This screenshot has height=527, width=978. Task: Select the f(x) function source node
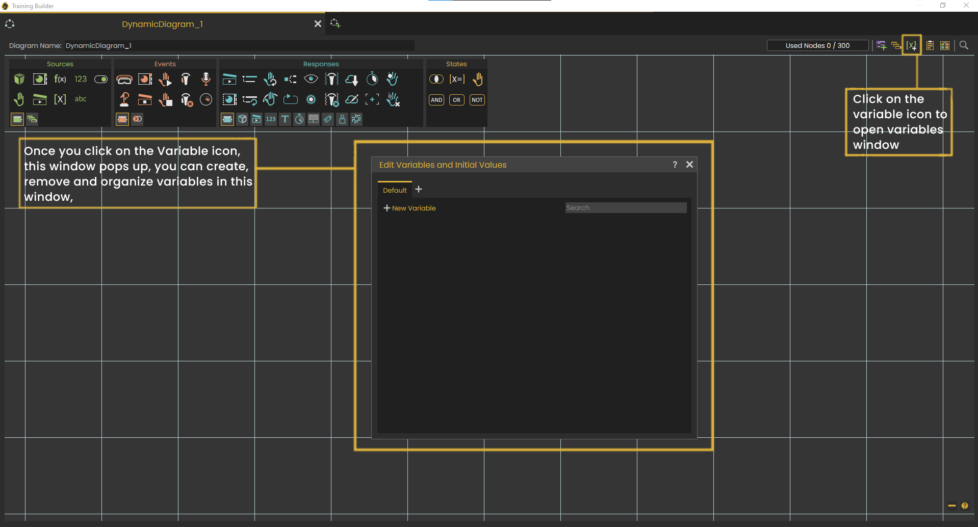point(60,79)
